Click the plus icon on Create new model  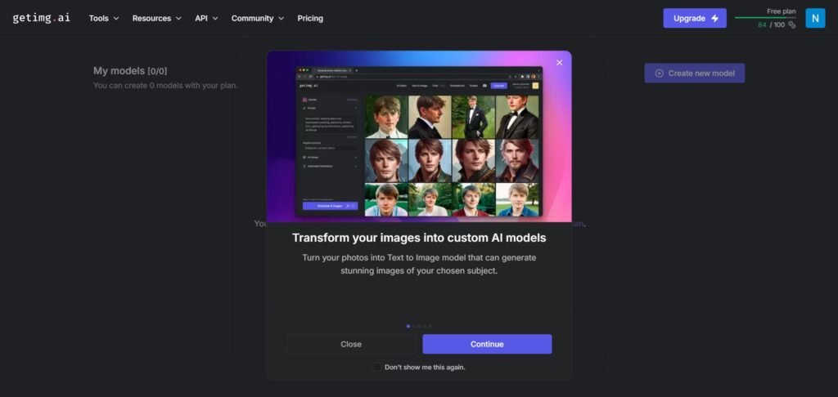tap(659, 73)
